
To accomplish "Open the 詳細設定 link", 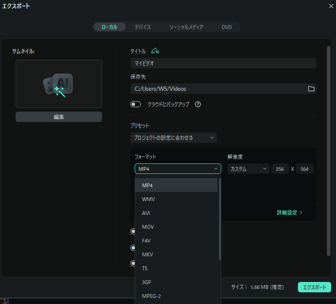I will coord(289,213).
